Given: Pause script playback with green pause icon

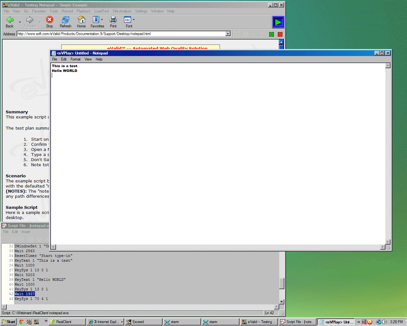Looking at the screenshot, I should (x=272, y=34).
